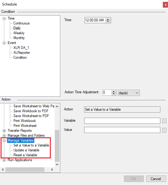
Task: Choose Update a Variable action
Action: tap(26, 150)
